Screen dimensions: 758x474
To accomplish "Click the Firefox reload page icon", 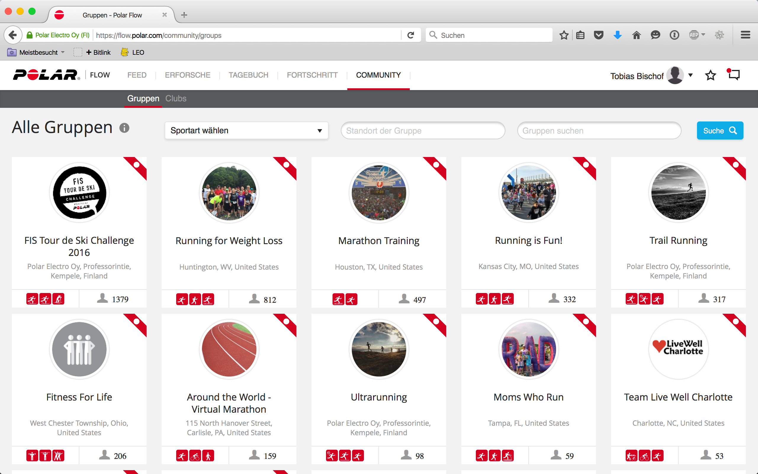I will coord(411,35).
